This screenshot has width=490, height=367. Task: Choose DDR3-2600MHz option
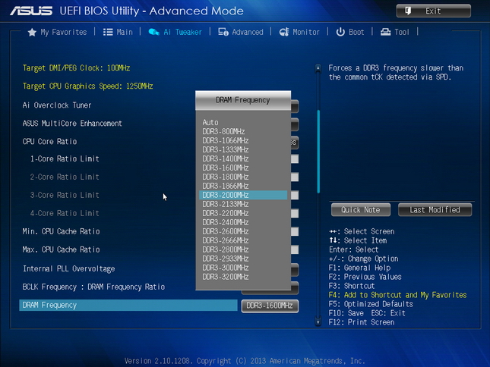[x=226, y=231]
